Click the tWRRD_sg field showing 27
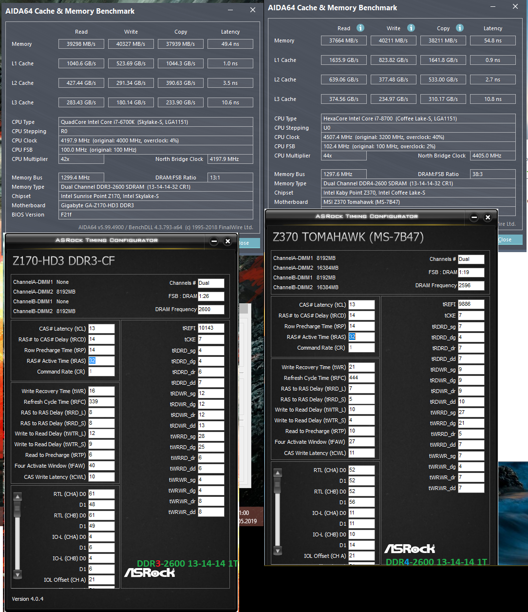This screenshot has height=612, width=528. 471,413
